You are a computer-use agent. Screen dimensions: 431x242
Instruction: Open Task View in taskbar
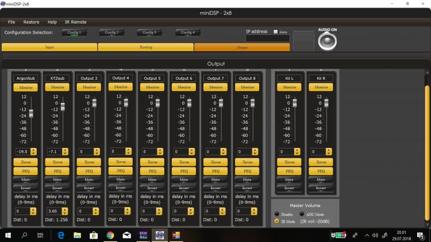click(x=40, y=235)
